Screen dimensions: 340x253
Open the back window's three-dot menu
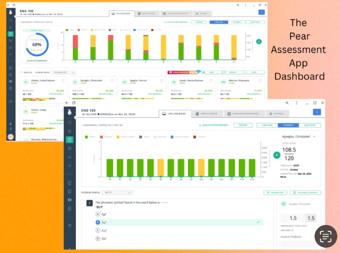(246, 5)
